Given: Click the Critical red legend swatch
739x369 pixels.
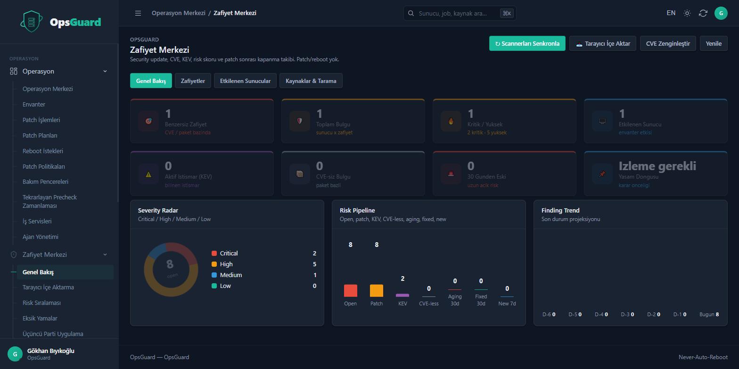Looking at the screenshot, I should [214, 254].
